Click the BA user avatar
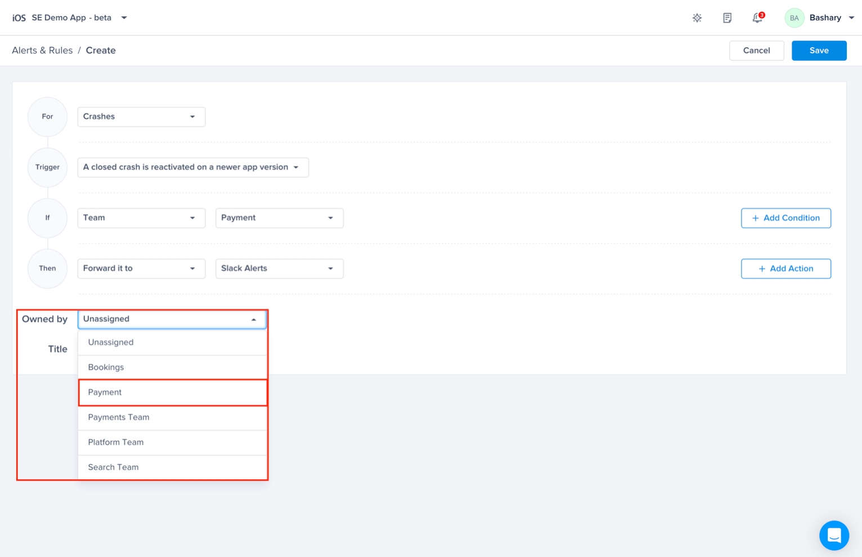Screen dimensions: 862x557 tap(794, 18)
